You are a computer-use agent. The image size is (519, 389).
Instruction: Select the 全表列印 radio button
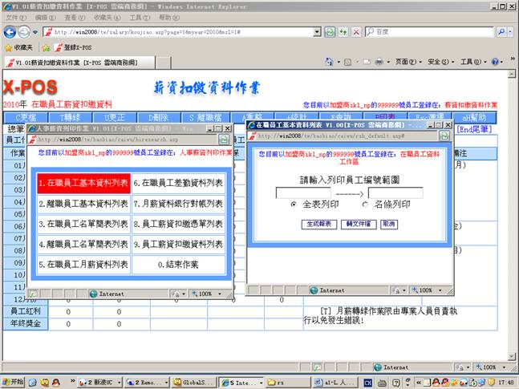coord(294,205)
